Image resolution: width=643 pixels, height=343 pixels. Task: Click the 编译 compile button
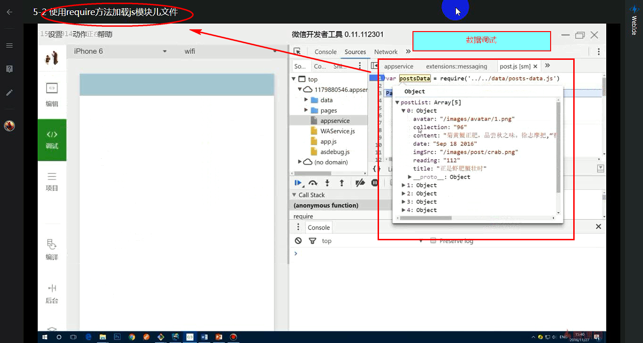point(52,250)
